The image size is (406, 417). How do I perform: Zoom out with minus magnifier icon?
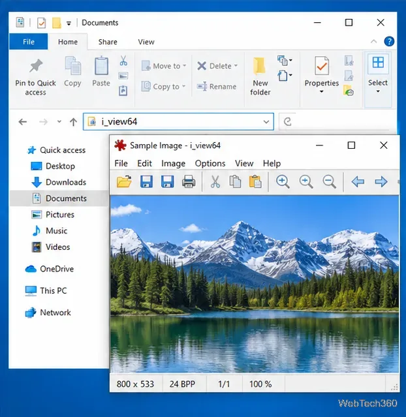point(330,182)
